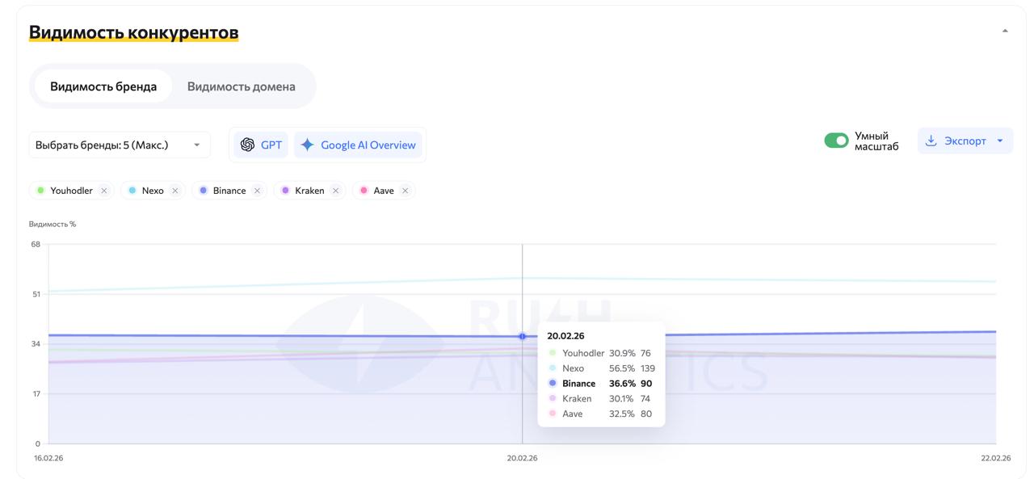
Task: Remove Aave chip using x icon
Action: pyautogui.click(x=405, y=191)
